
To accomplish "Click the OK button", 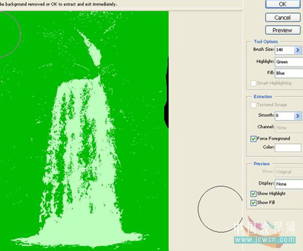I will point(283,4).
